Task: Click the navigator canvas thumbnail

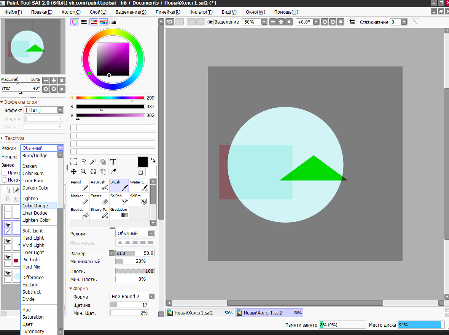Action: [x=33, y=47]
